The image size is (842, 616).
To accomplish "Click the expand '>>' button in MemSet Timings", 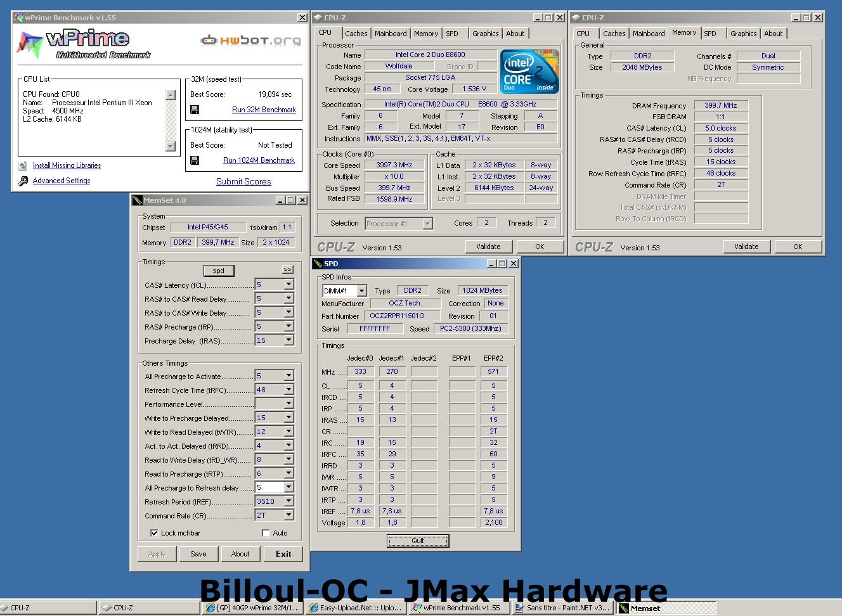I will pos(287,269).
